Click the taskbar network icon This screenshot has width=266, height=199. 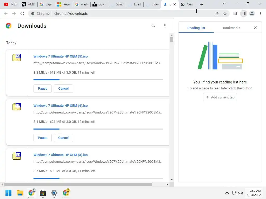[x=234, y=193]
